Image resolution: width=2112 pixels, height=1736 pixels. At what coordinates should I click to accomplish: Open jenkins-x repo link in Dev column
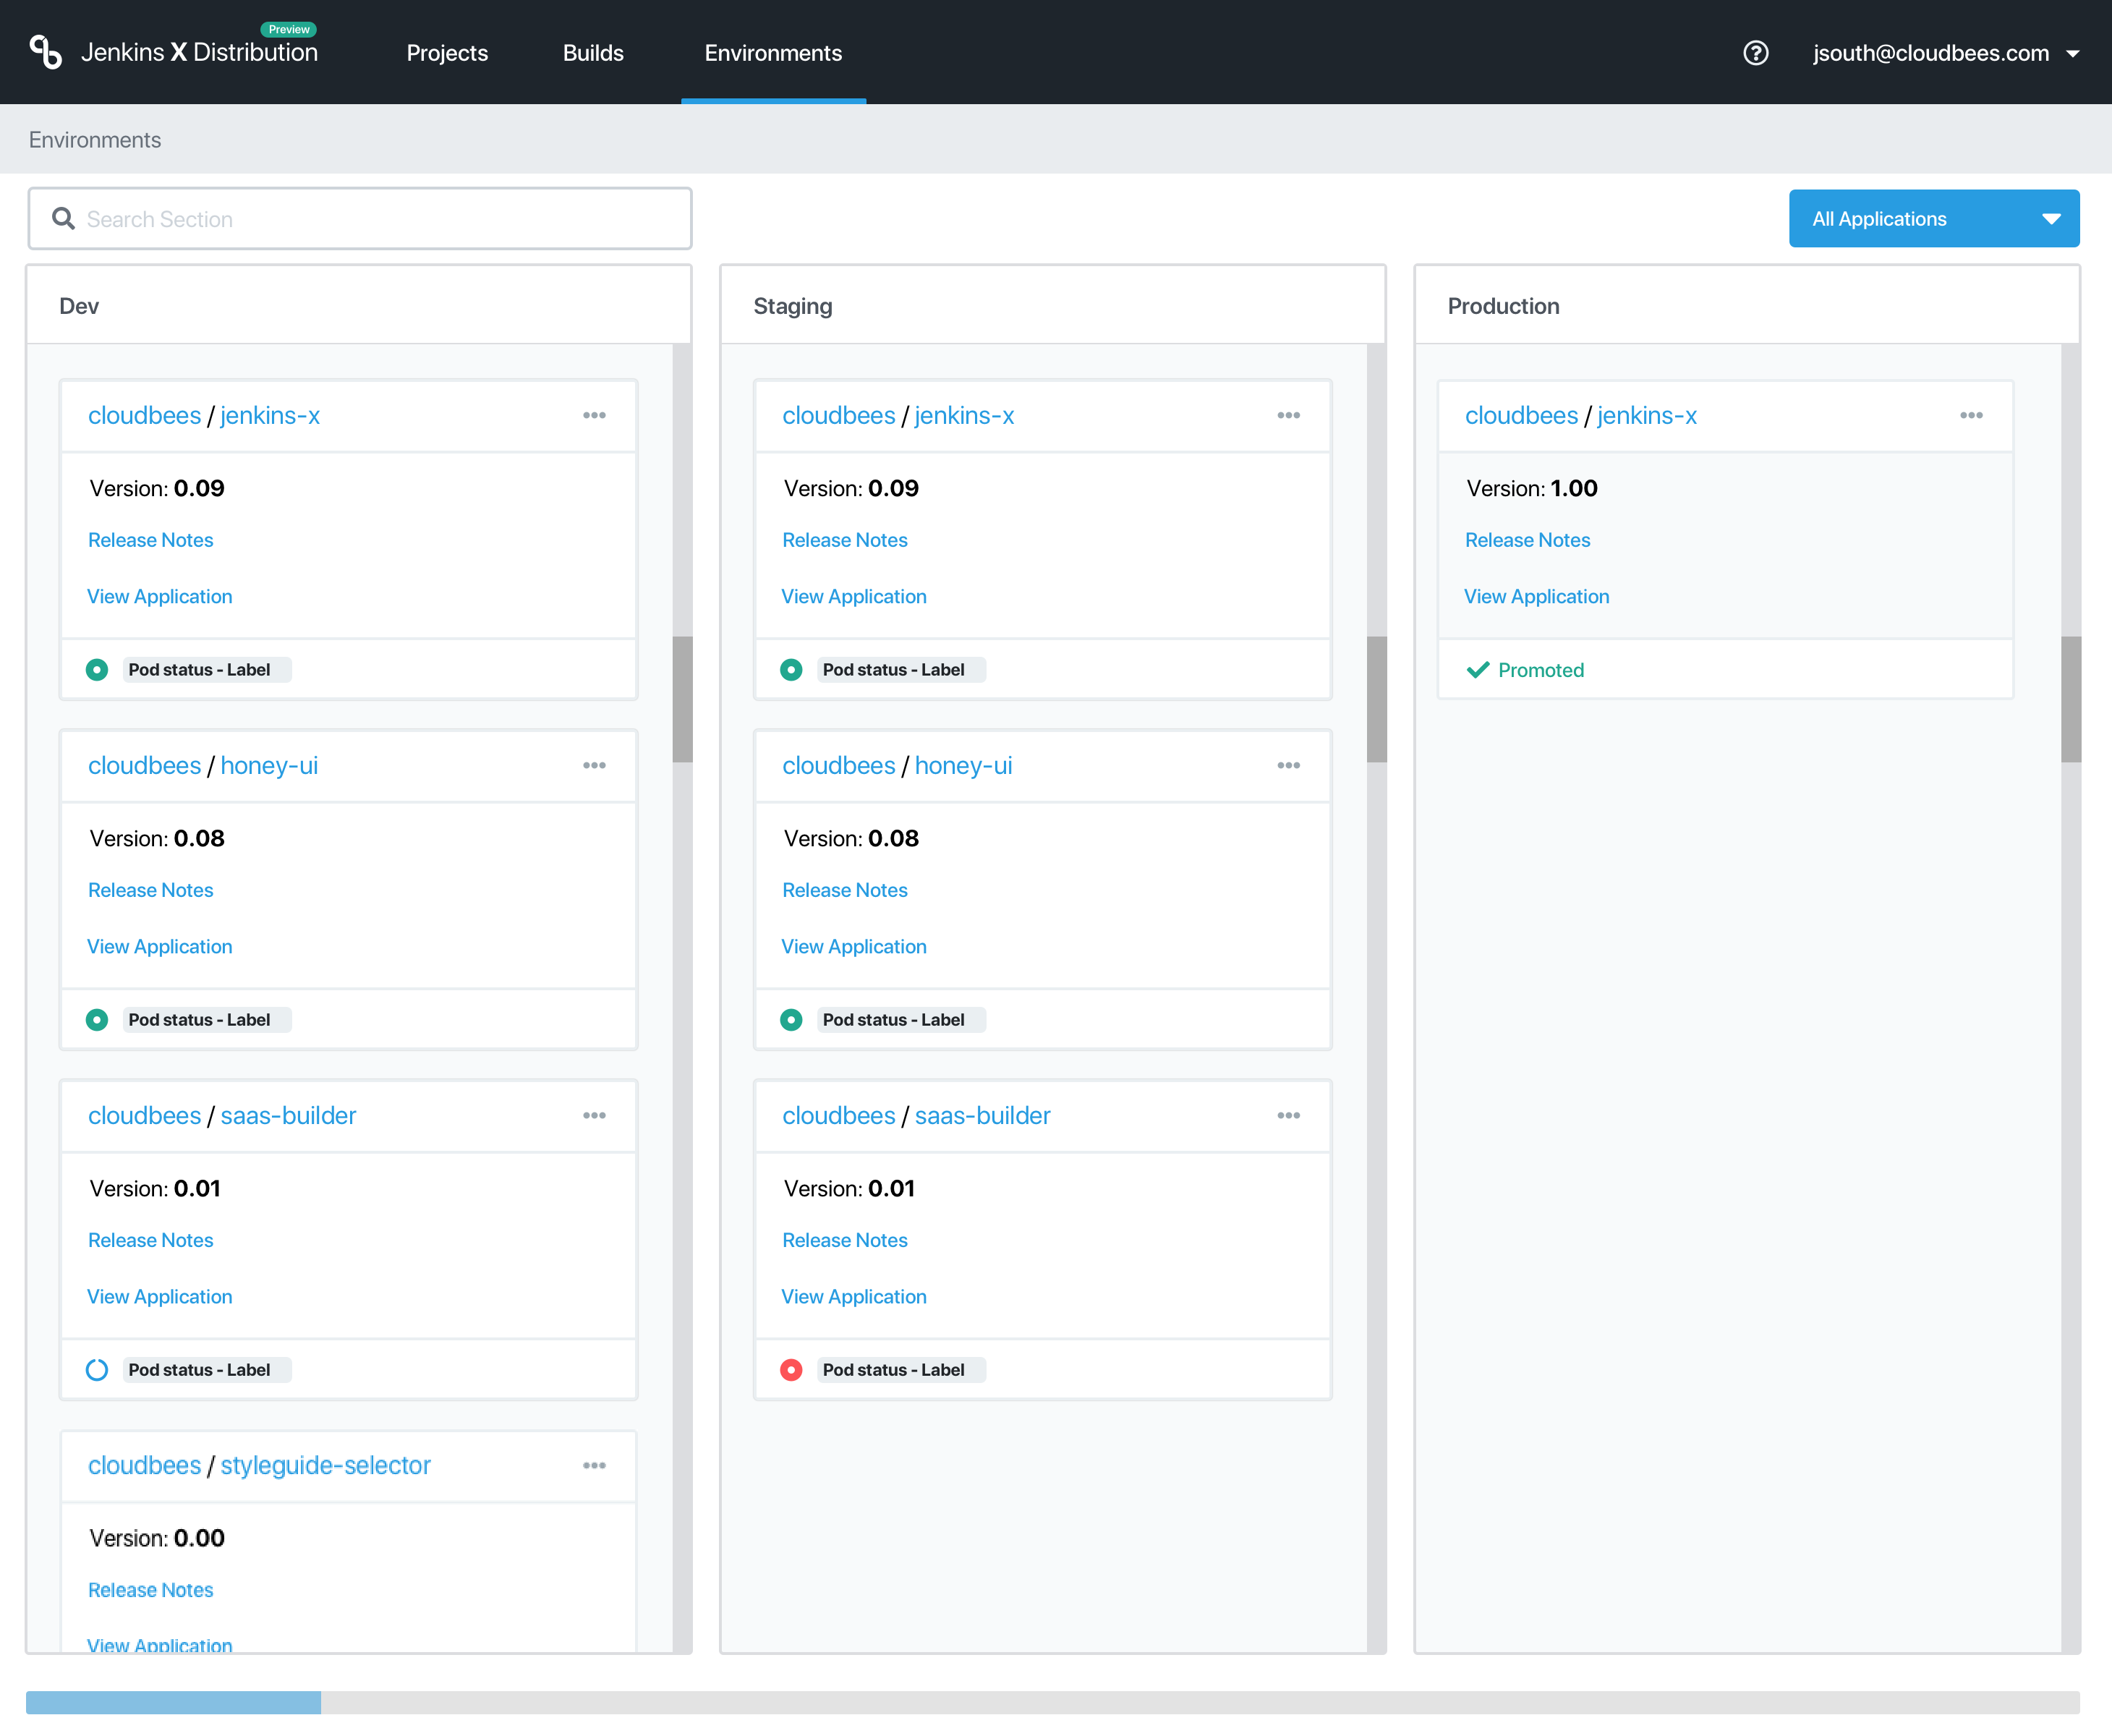tap(270, 415)
